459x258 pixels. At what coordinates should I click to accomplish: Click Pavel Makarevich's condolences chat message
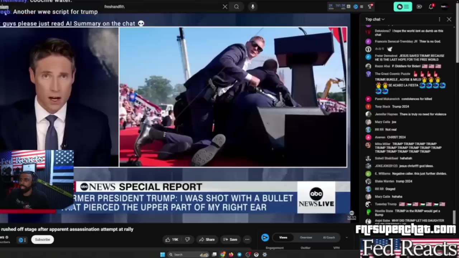416,99
